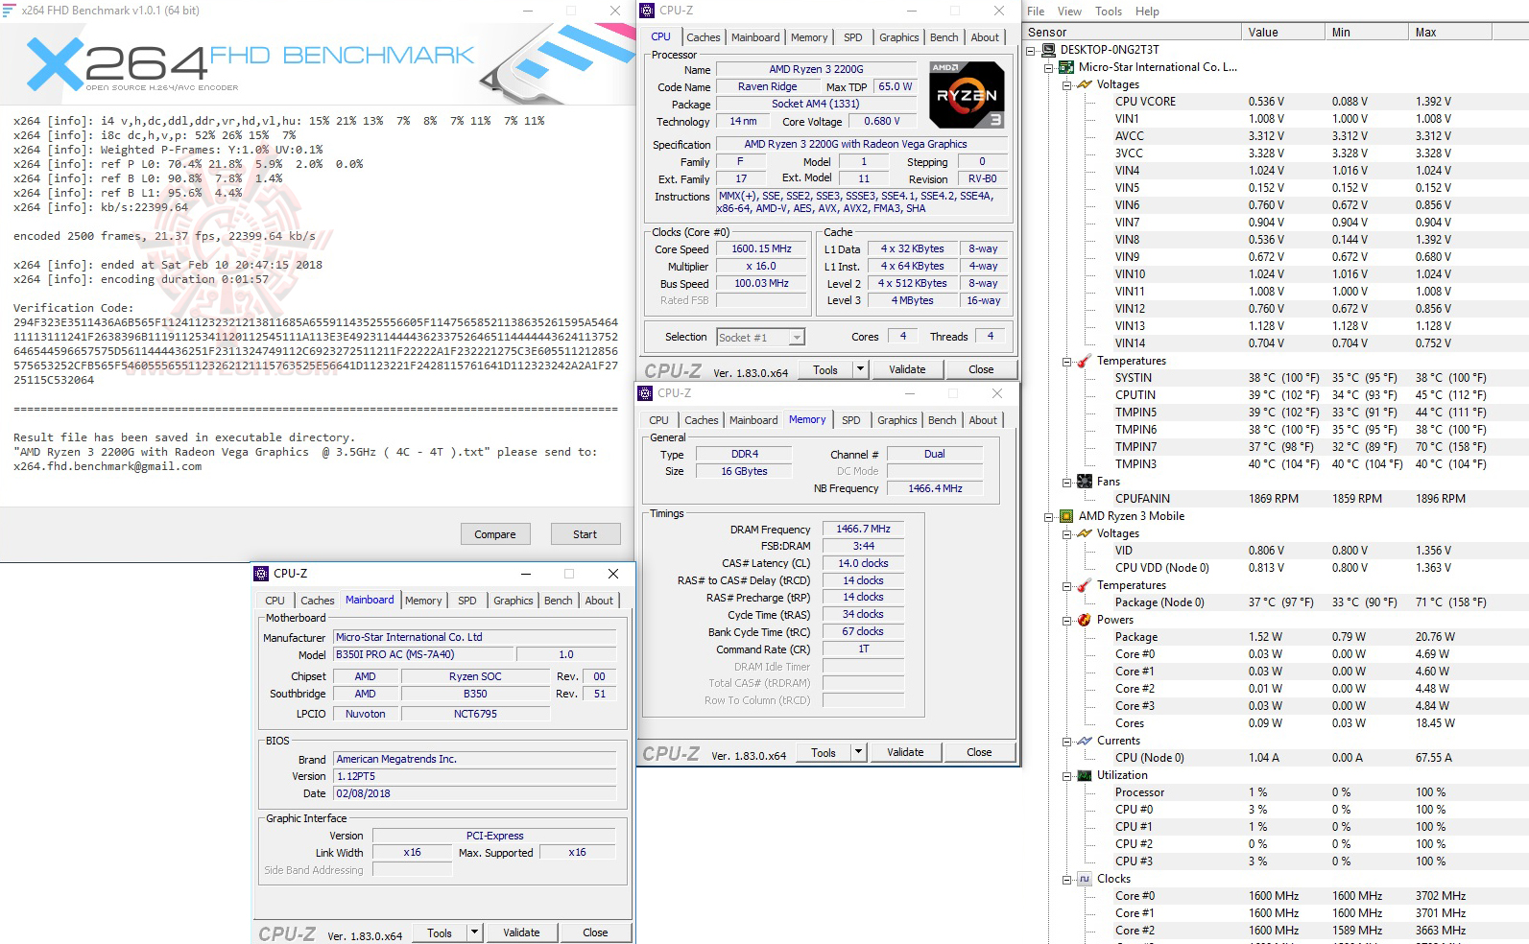This screenshot has width=1529, height=944.
Task: Open the Tools dropdown arrow in Memory-tab CPU-Z window
Action: click(x=858, y=752)
